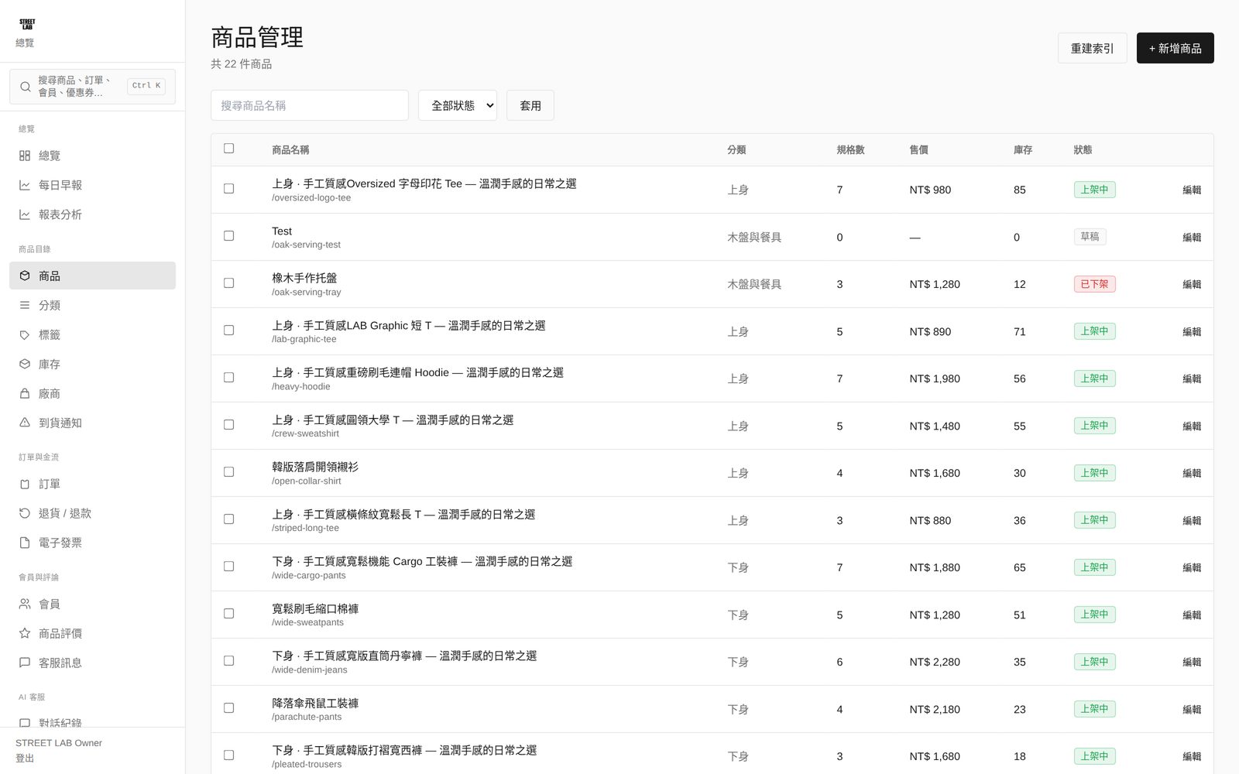This screenshot has height=774, width=1239.
Task: Open 商品評價 in the sidebar
Action: coord(92,633)
